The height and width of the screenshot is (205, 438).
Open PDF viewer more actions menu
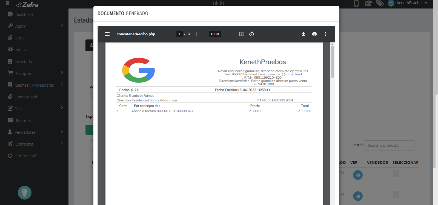click(x=325, y=34)
